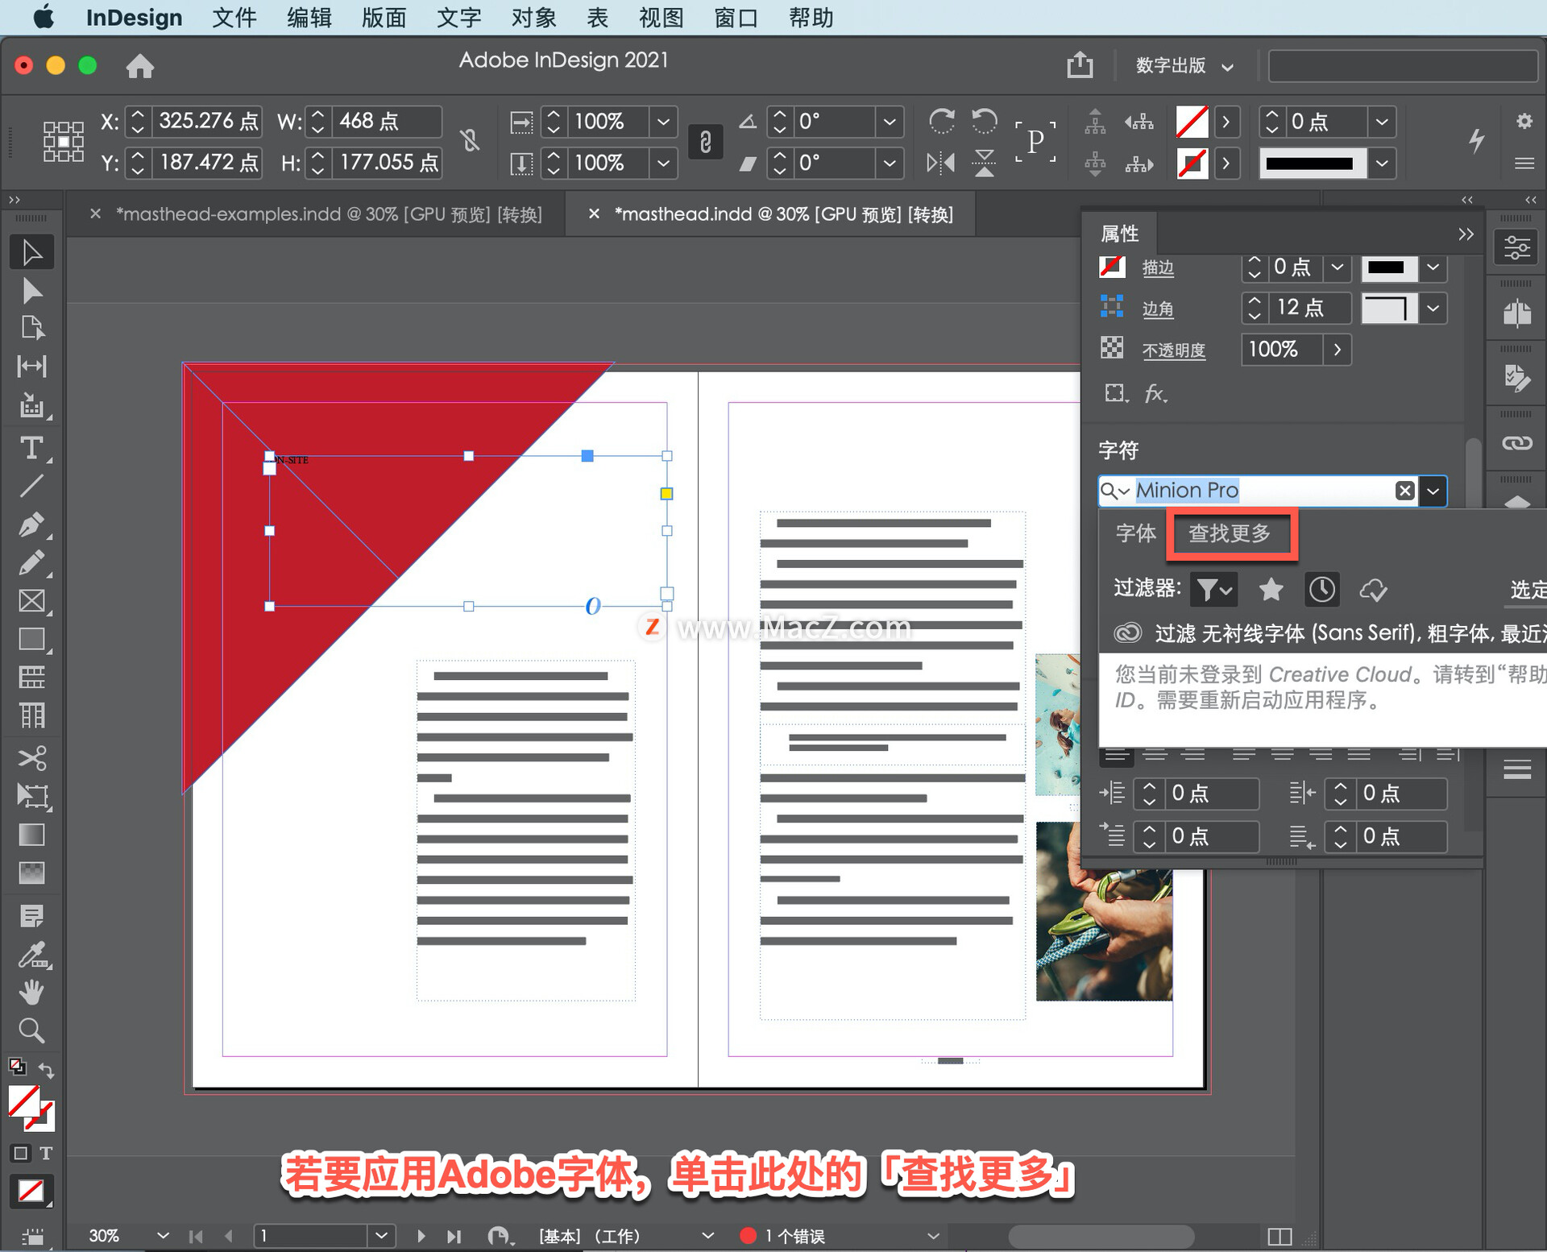Image resolution: width=1547 pixels, height=1252 pixels.
Task: Select the Line tool
Action: coord(31,486)
